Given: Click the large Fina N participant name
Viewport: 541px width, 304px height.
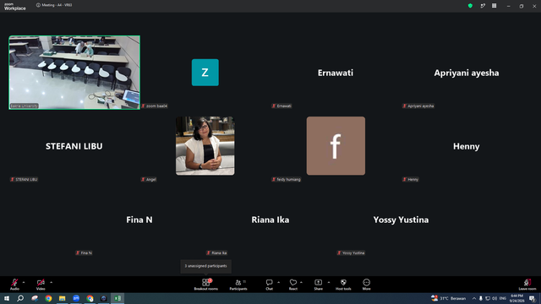Looking at the screenshot, I should tap(139, 220).
